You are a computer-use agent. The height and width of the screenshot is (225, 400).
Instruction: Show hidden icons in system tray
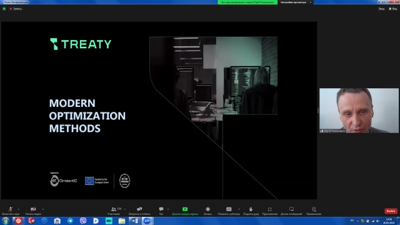357,221
